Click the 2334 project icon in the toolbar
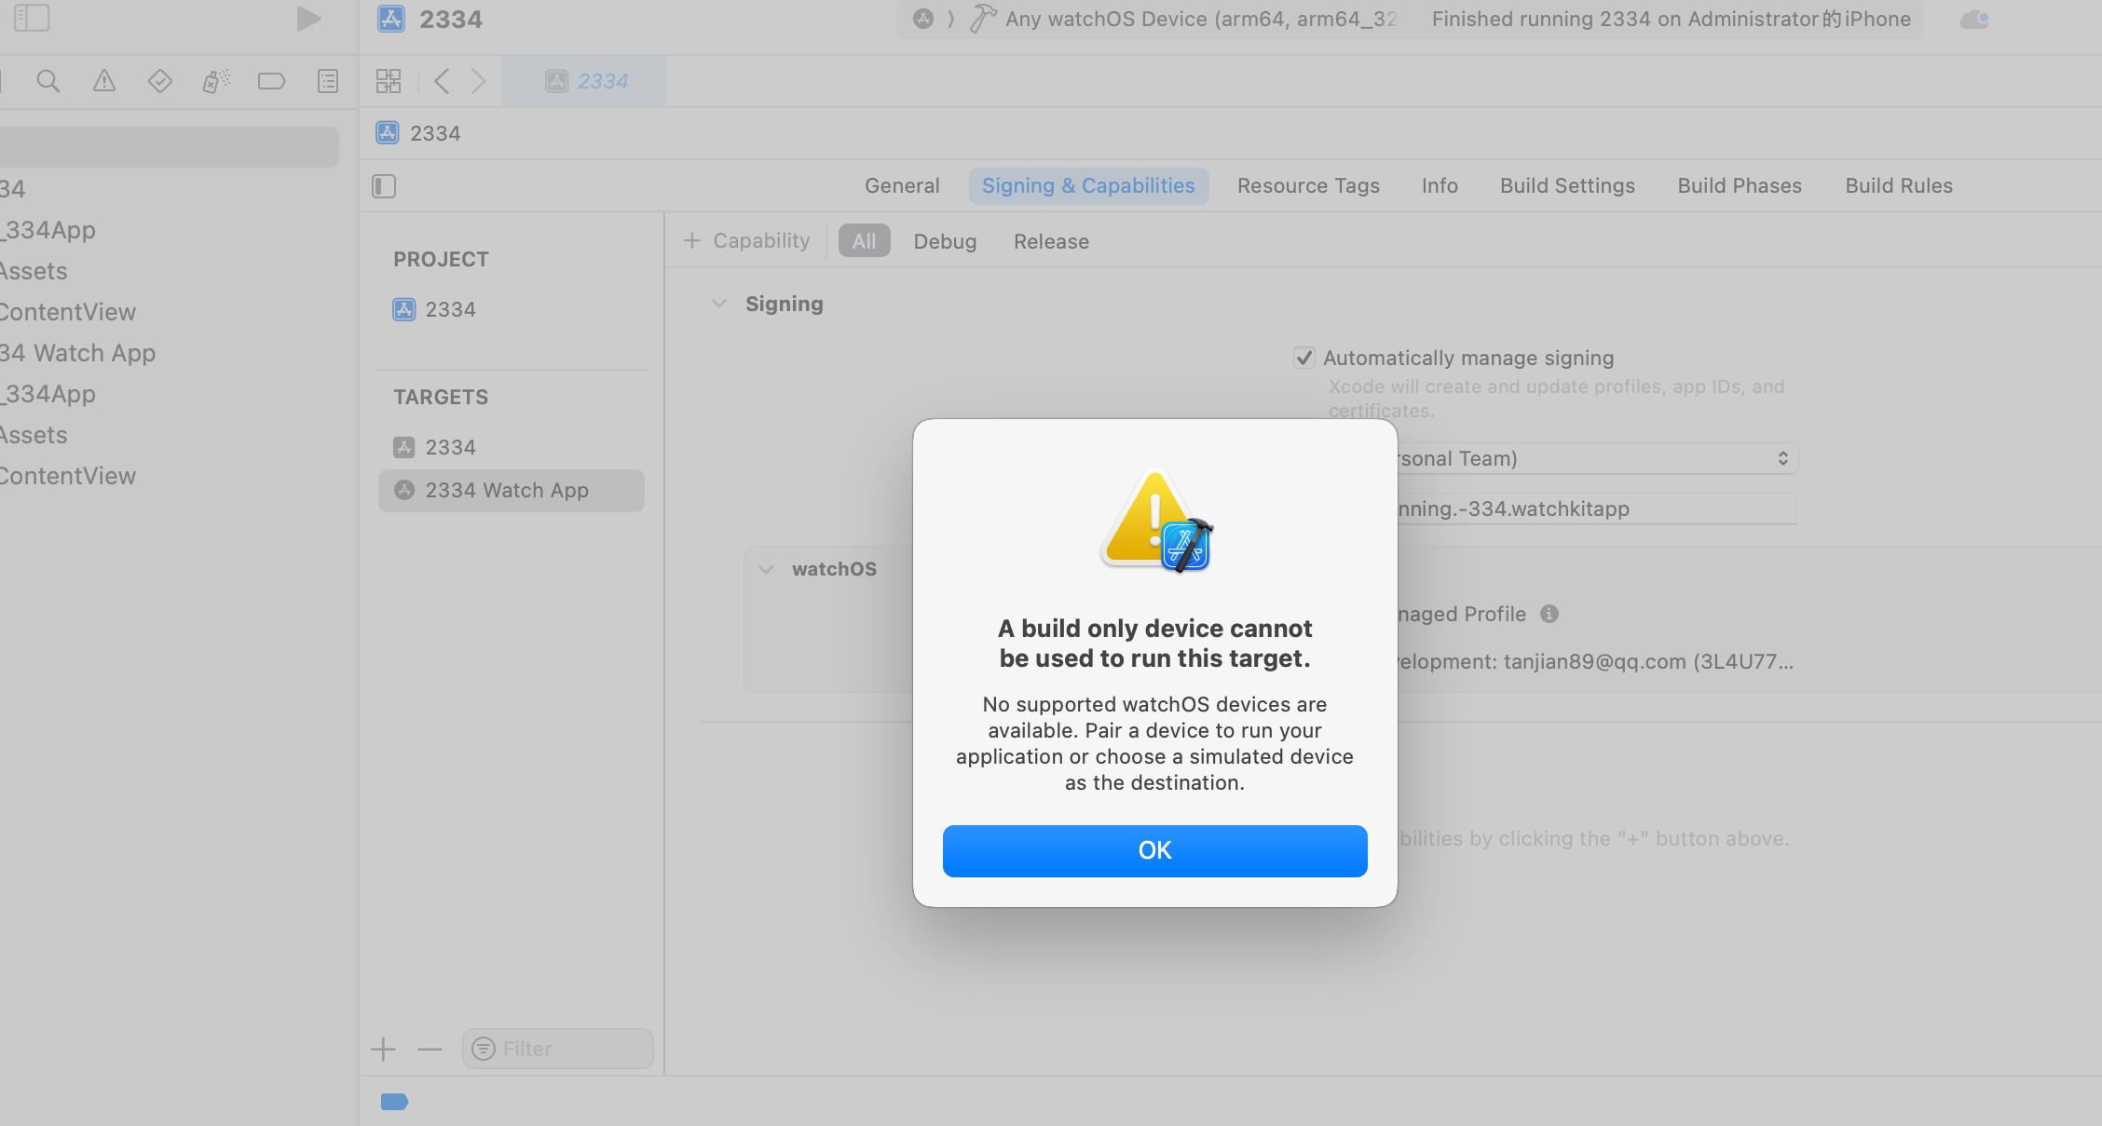2102x1126 pixels. [390, 19]
